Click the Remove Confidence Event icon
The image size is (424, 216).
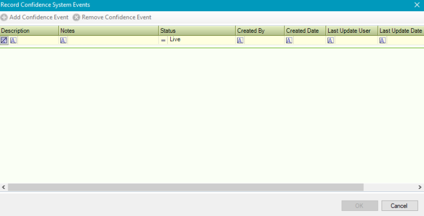(x=76, y=17)
